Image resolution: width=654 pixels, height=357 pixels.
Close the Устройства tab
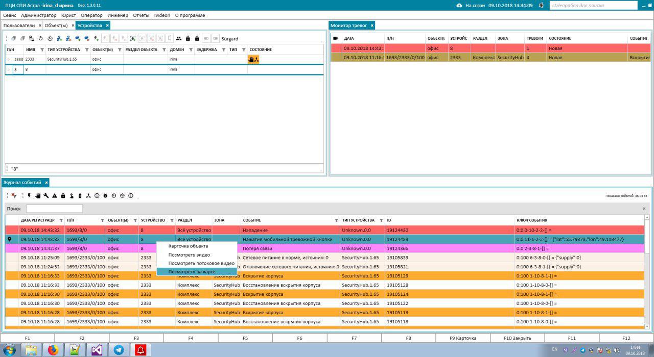tap(107, 25)
